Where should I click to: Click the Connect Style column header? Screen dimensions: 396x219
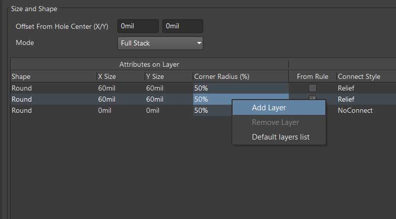click(359, 77)
